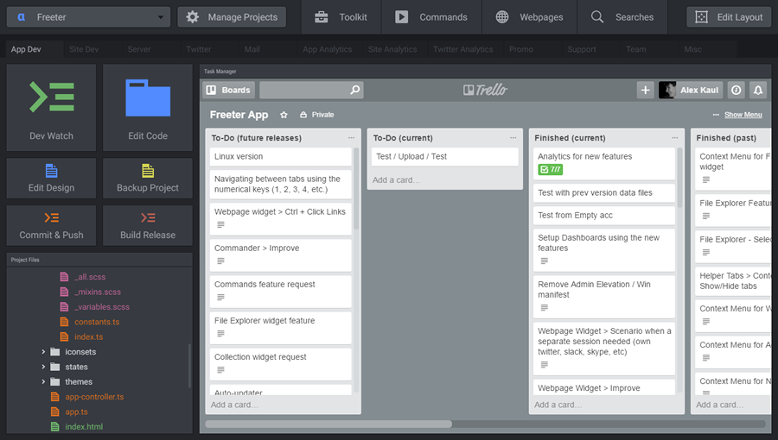Click the Edit Layout button
Viewport: 778px width, 440px height.
tap(729, 17)
